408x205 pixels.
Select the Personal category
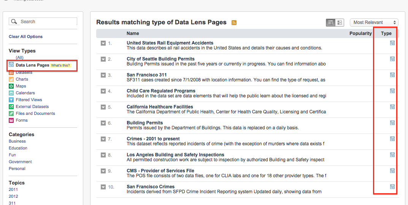pos(17,168)
